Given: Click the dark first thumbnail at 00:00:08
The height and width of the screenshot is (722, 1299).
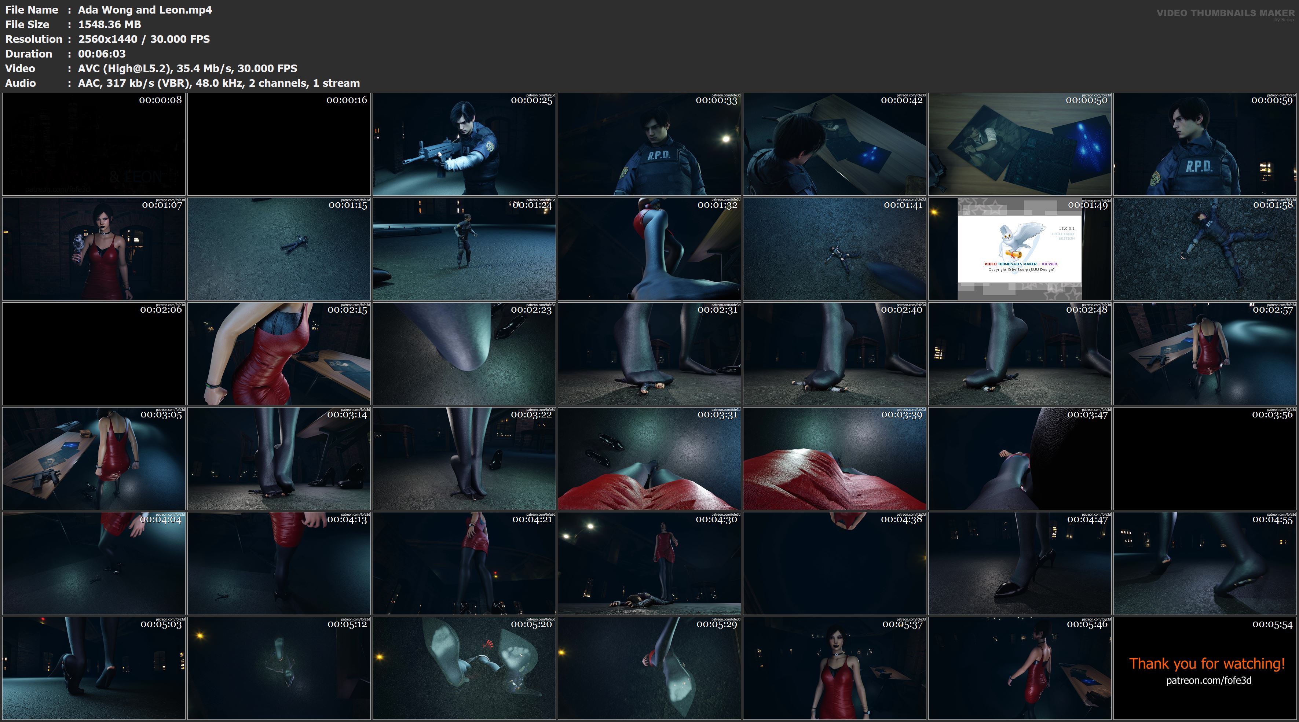Looking at the screenshot, I should click(x=94, y=144).
